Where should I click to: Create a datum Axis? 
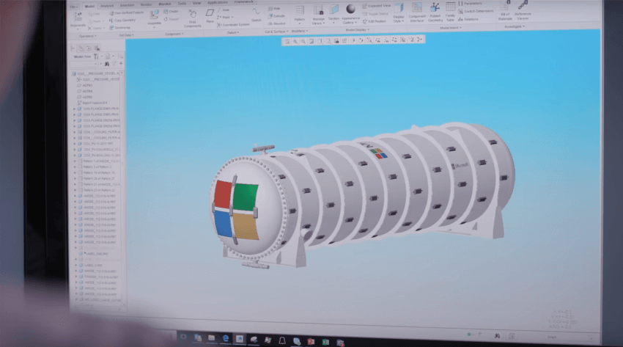[x=224, y=10]
